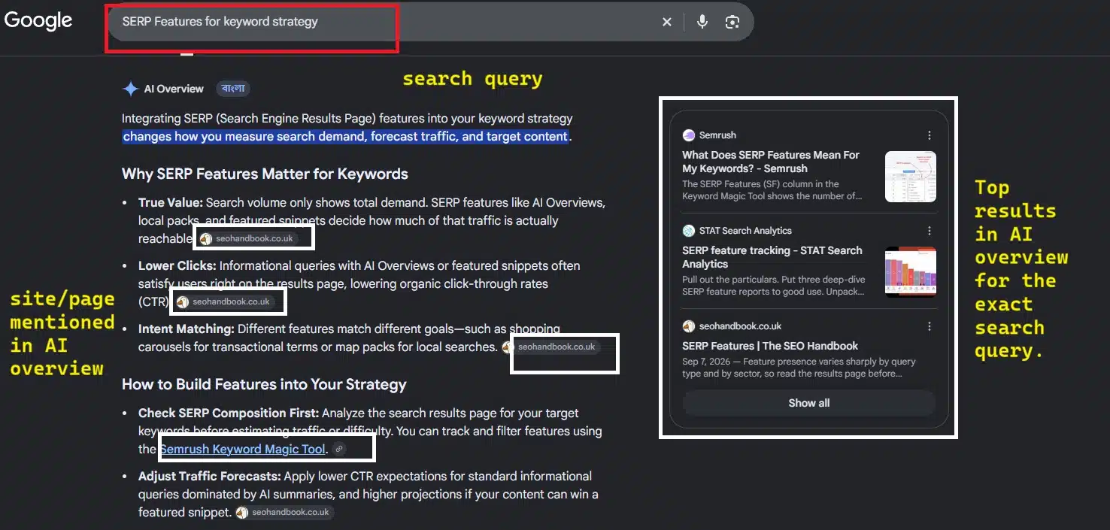
Task: Click the search box containing the SERP Features query
Action: pyautogui.click(x=429, y=22)
